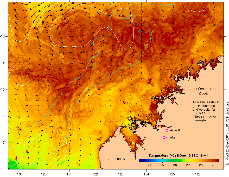Click the color bar value 27
This screenshot has height=177, width=229.
[188, 165]
